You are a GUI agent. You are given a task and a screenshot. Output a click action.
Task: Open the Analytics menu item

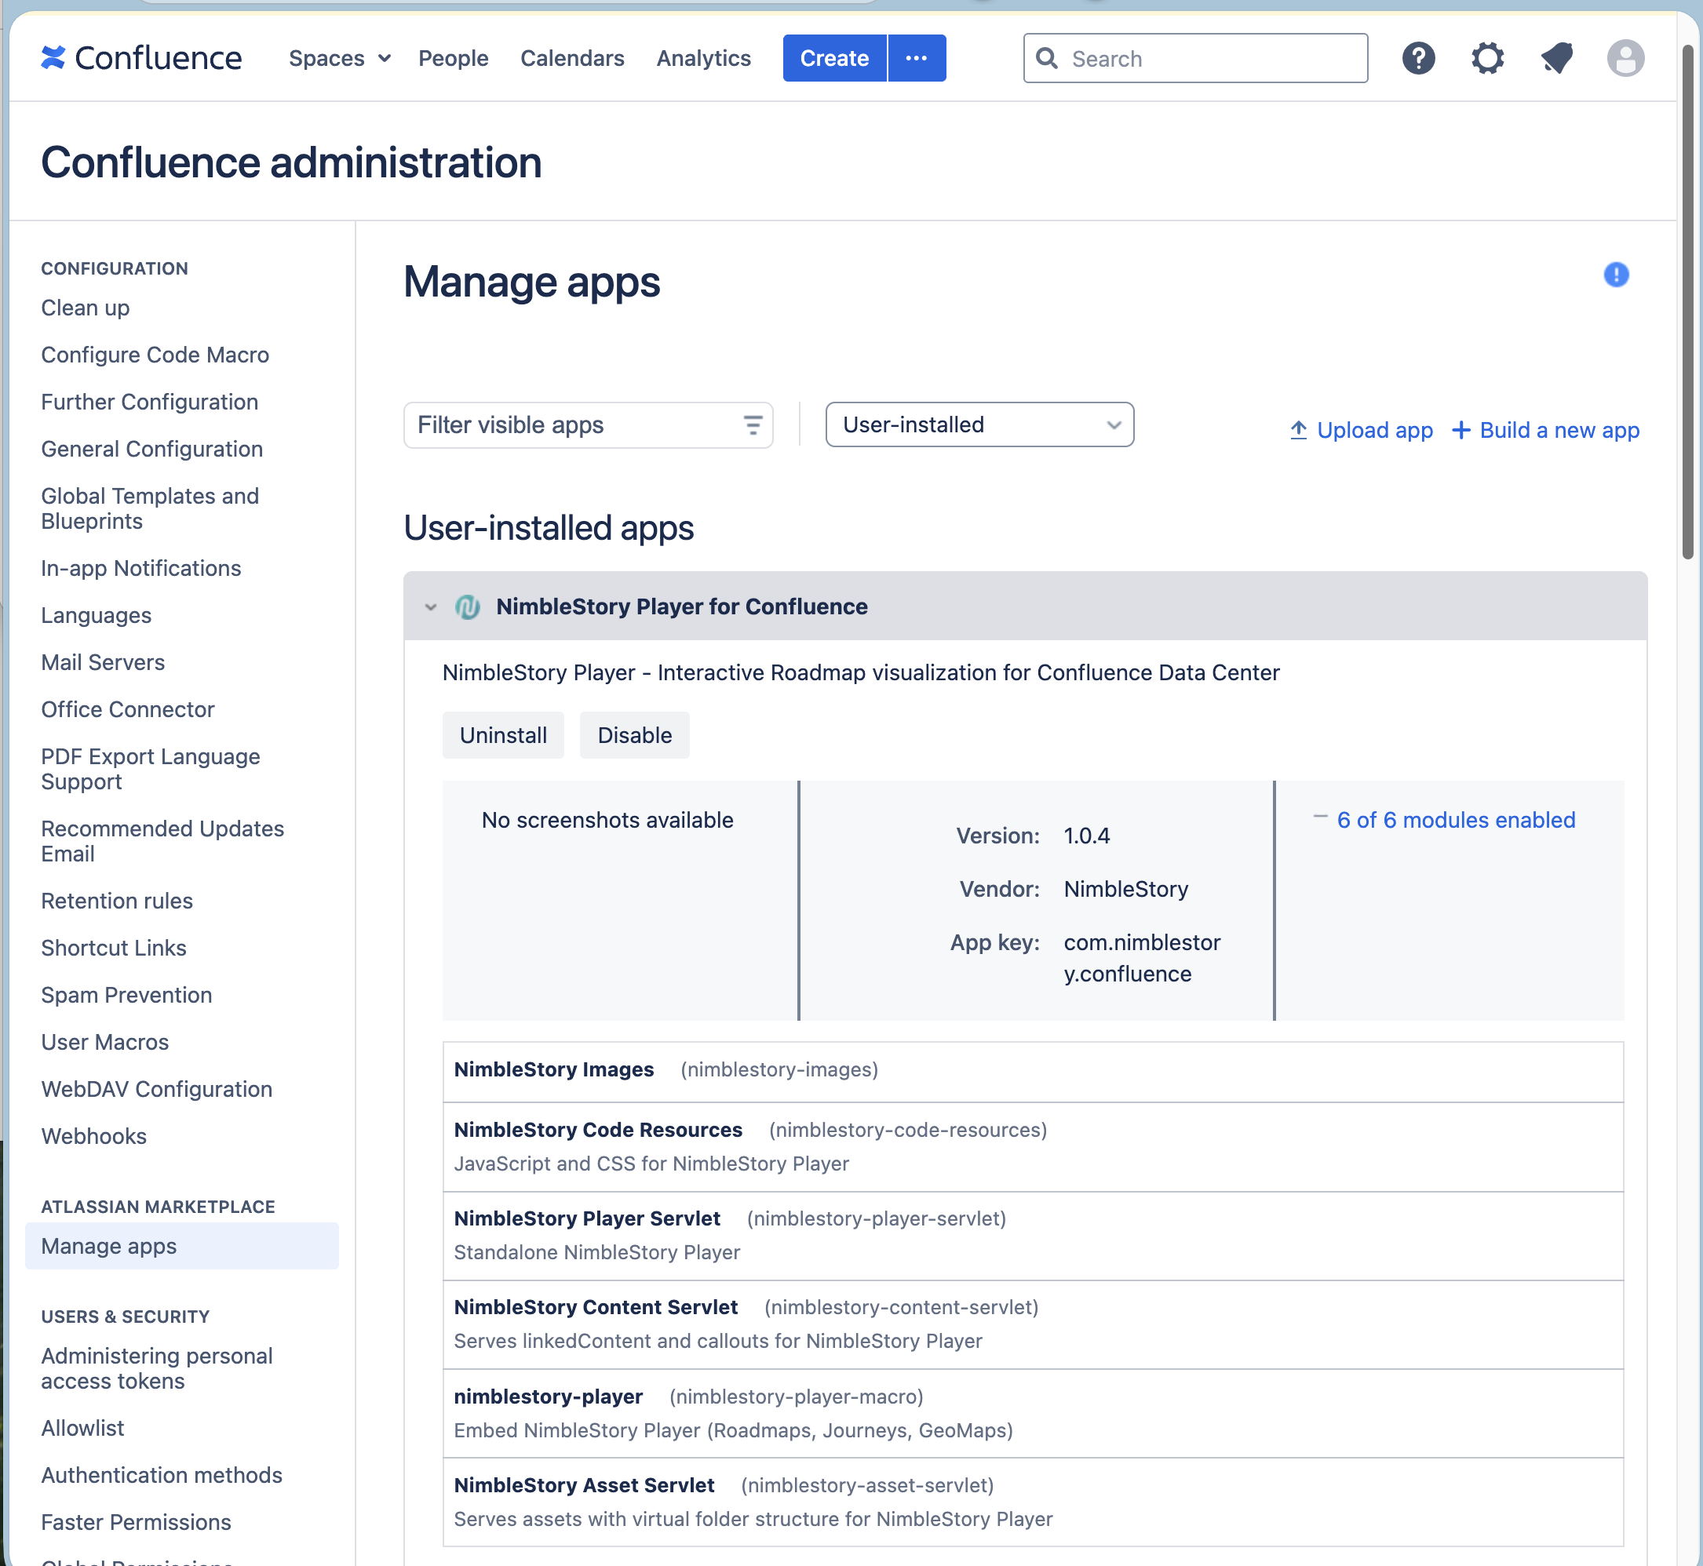tap(702, 57)
